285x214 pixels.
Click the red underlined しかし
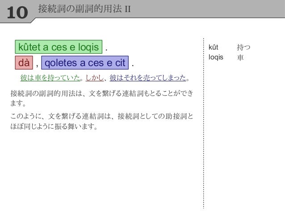95,78
